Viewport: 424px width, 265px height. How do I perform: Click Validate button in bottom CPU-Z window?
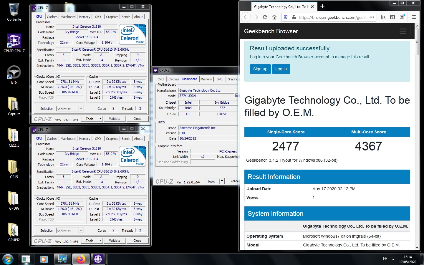pyautogui.click(x=115, y=241)
